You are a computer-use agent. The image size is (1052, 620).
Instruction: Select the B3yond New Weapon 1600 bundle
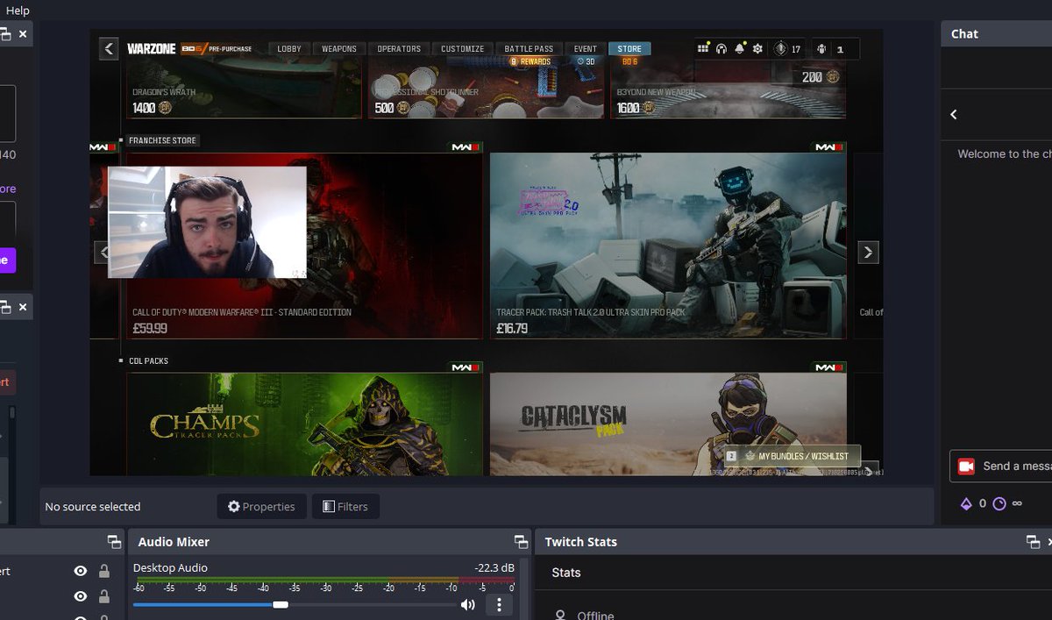click(x=727, y=88)
